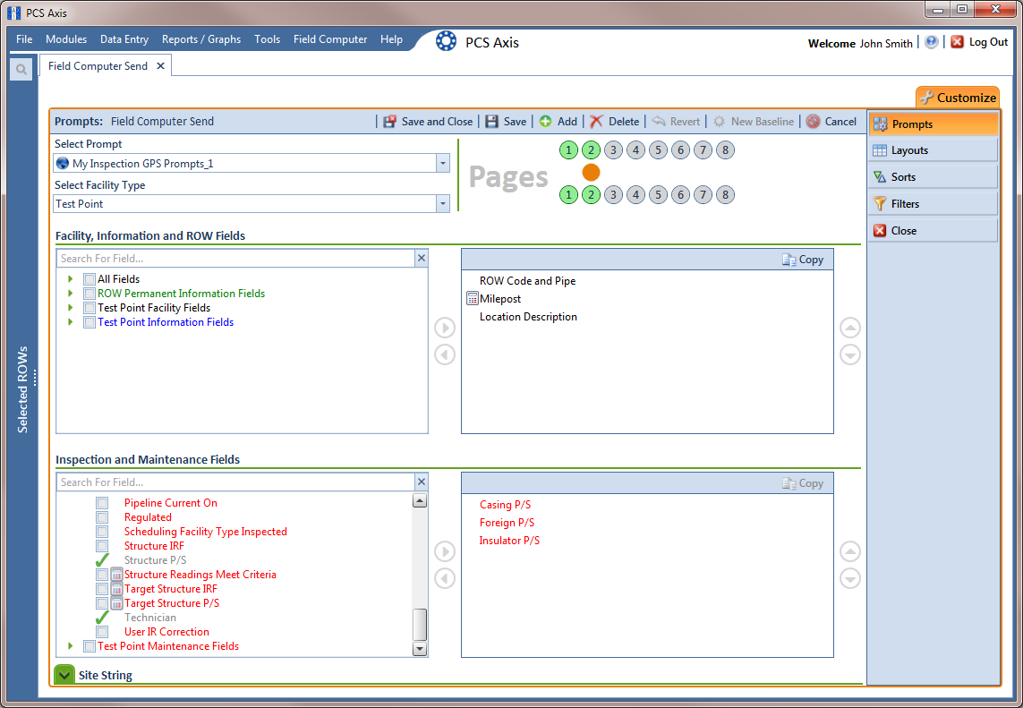Click the New Baseline toolbar button
This screenshot has width=1023, height=708.
753,122
